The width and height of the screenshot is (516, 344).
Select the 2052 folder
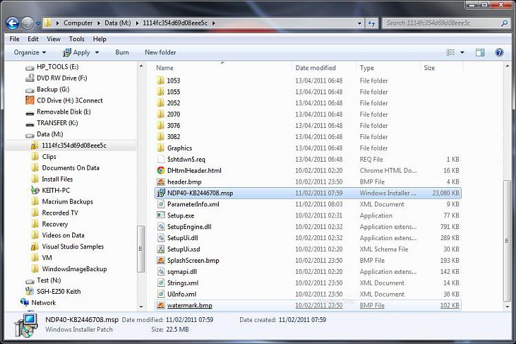click(x=173, y=103)
